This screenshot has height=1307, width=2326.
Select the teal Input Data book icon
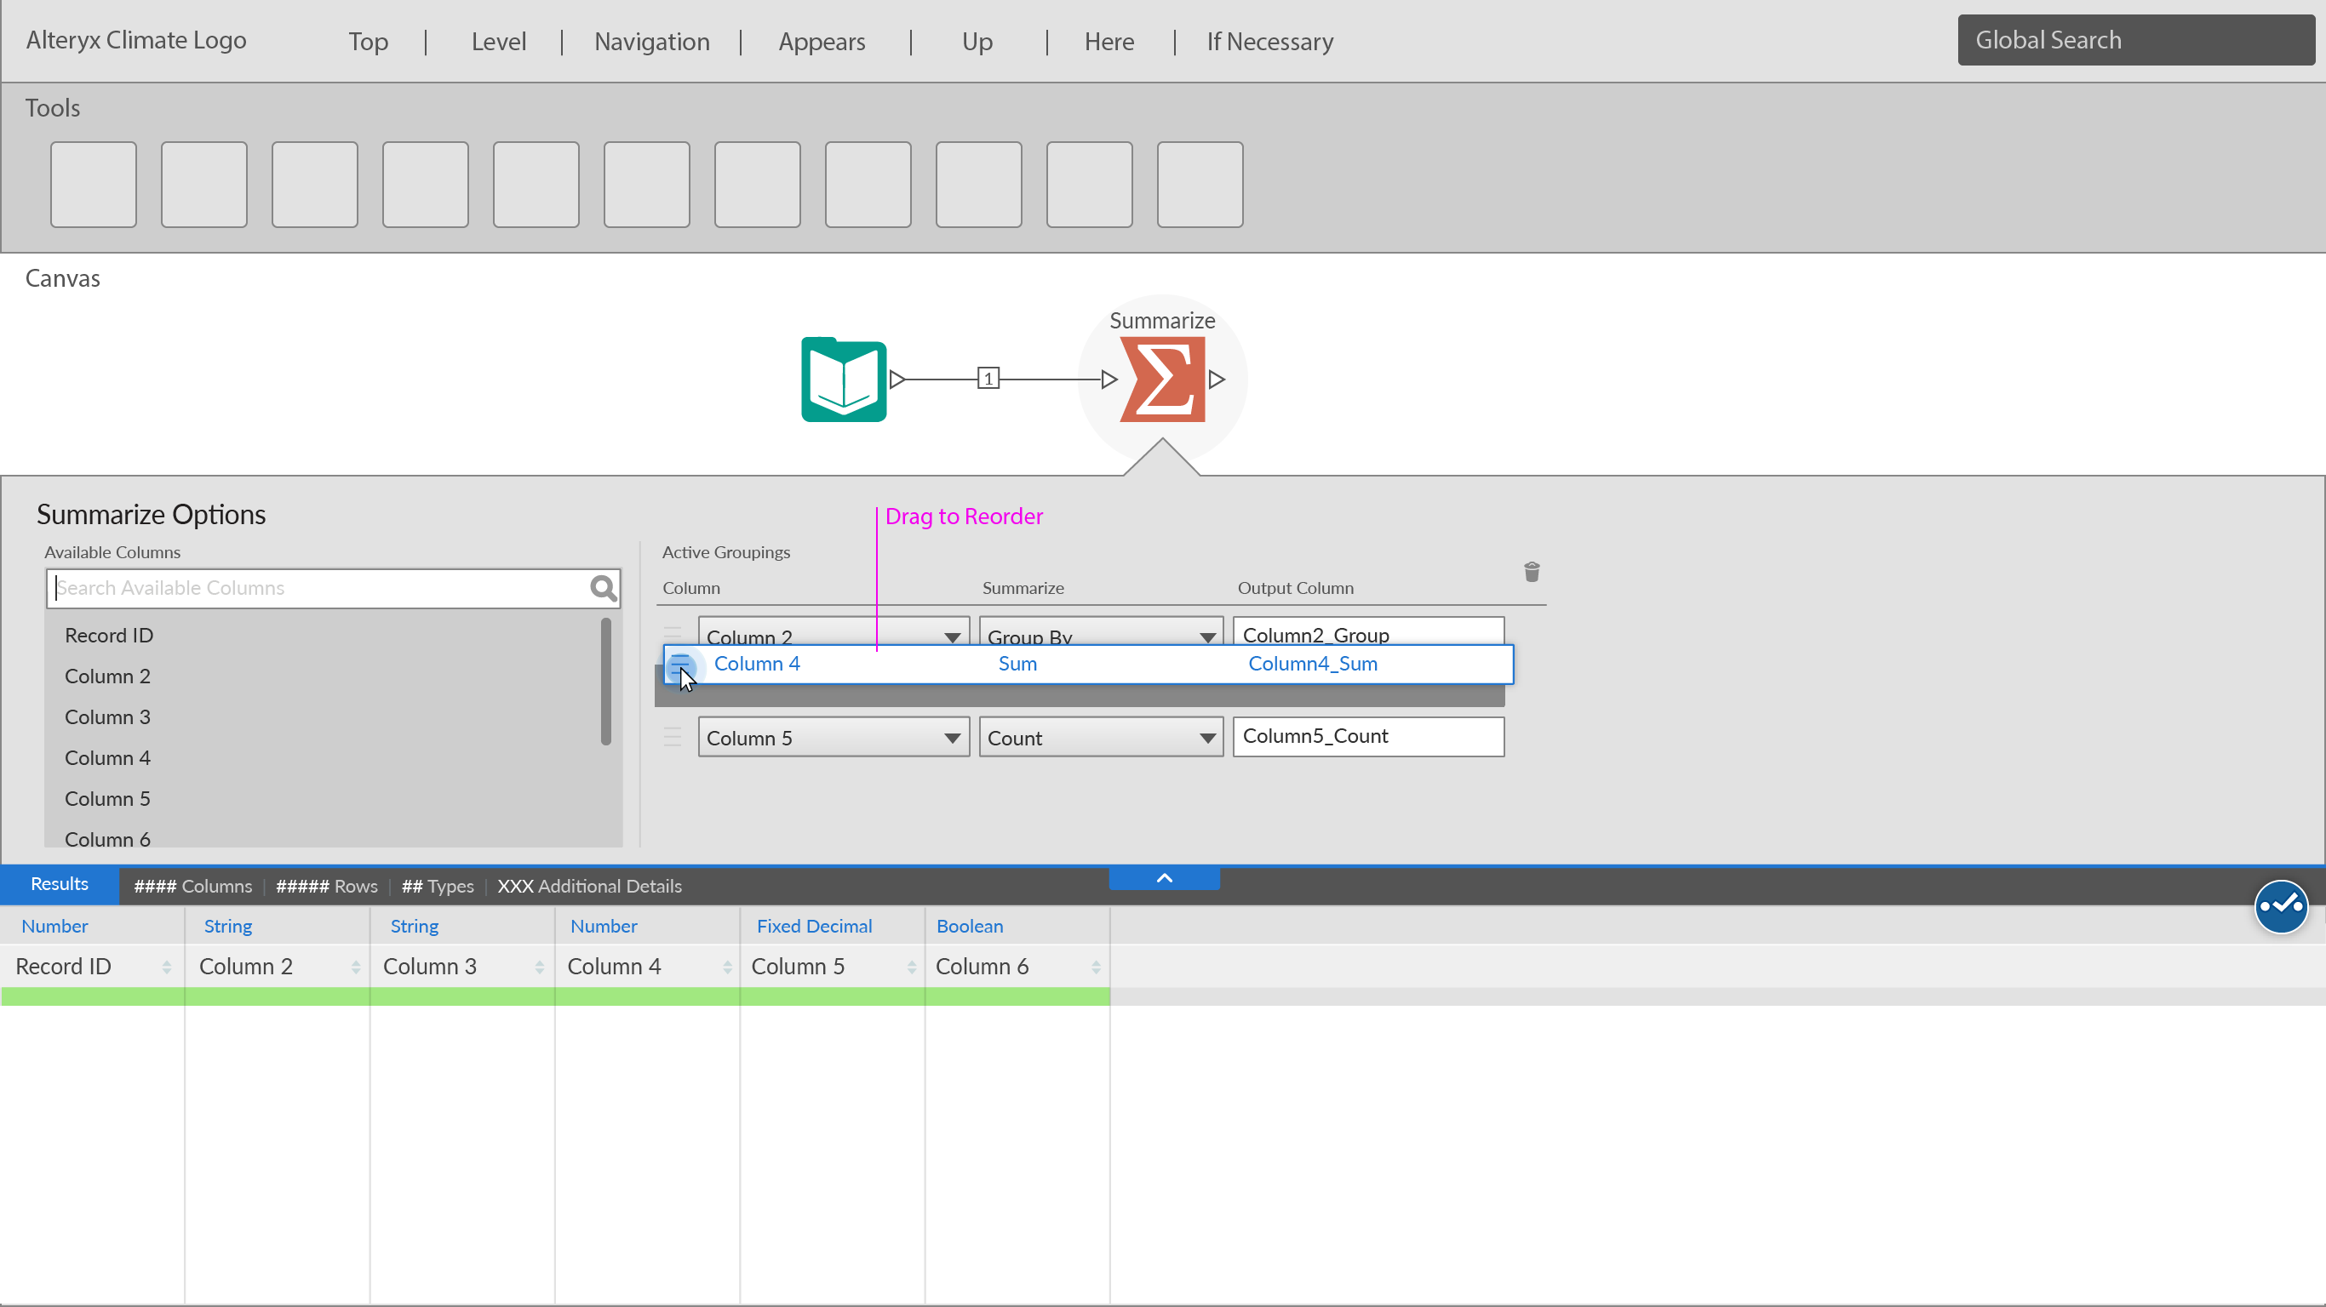[844, 380]
